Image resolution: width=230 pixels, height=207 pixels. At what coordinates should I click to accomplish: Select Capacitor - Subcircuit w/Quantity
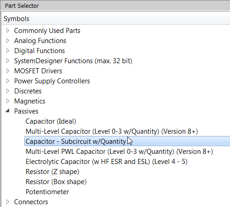click(x=127, y=142)
